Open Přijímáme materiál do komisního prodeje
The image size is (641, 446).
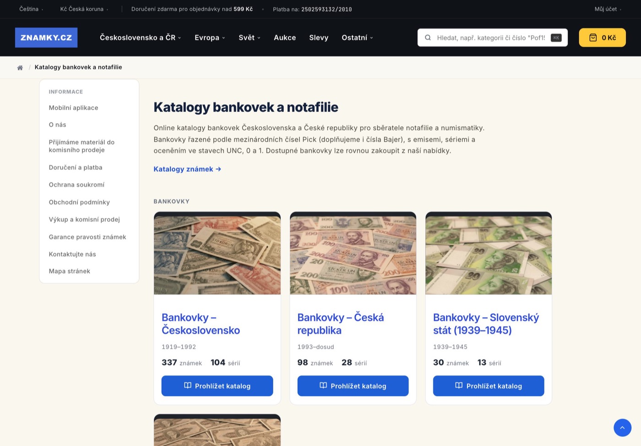tap(81, 146)
